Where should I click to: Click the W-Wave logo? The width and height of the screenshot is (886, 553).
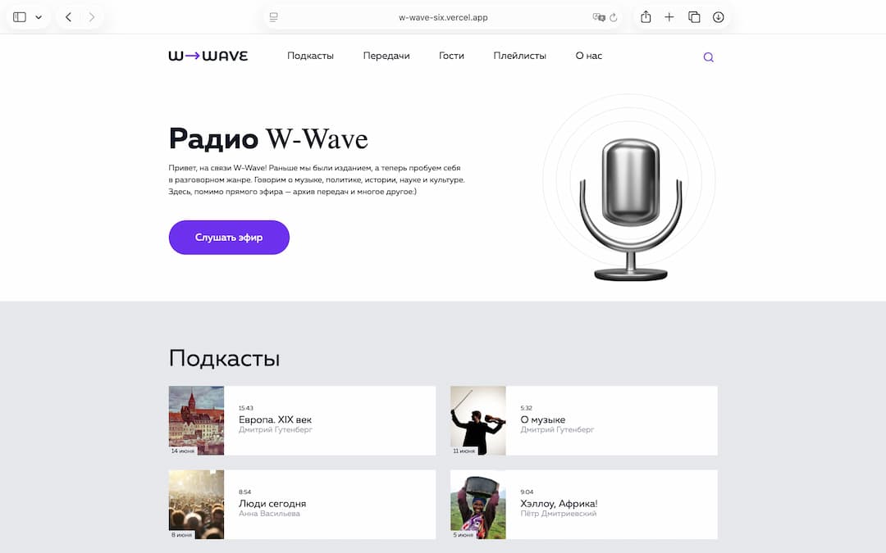pyautogui.click(x=208, y=56)
